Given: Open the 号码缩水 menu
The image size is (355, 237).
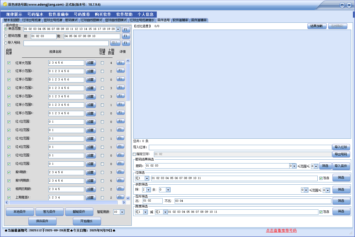Looking at the screenshot, I should click(35, 14).
